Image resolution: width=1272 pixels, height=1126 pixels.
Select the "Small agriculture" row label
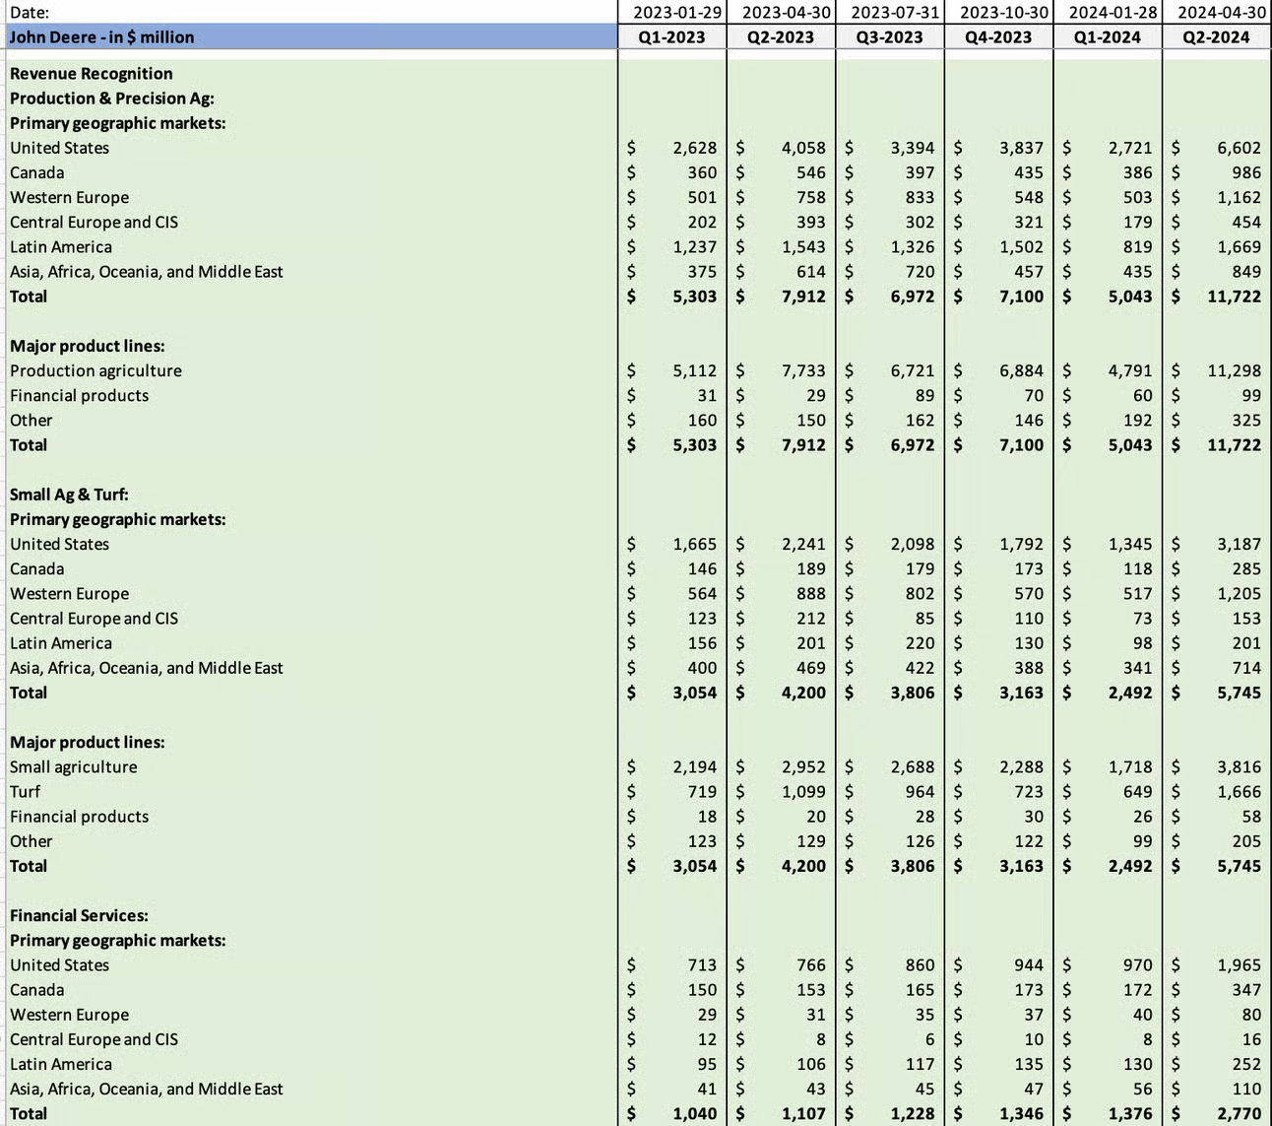click(74, 766)
